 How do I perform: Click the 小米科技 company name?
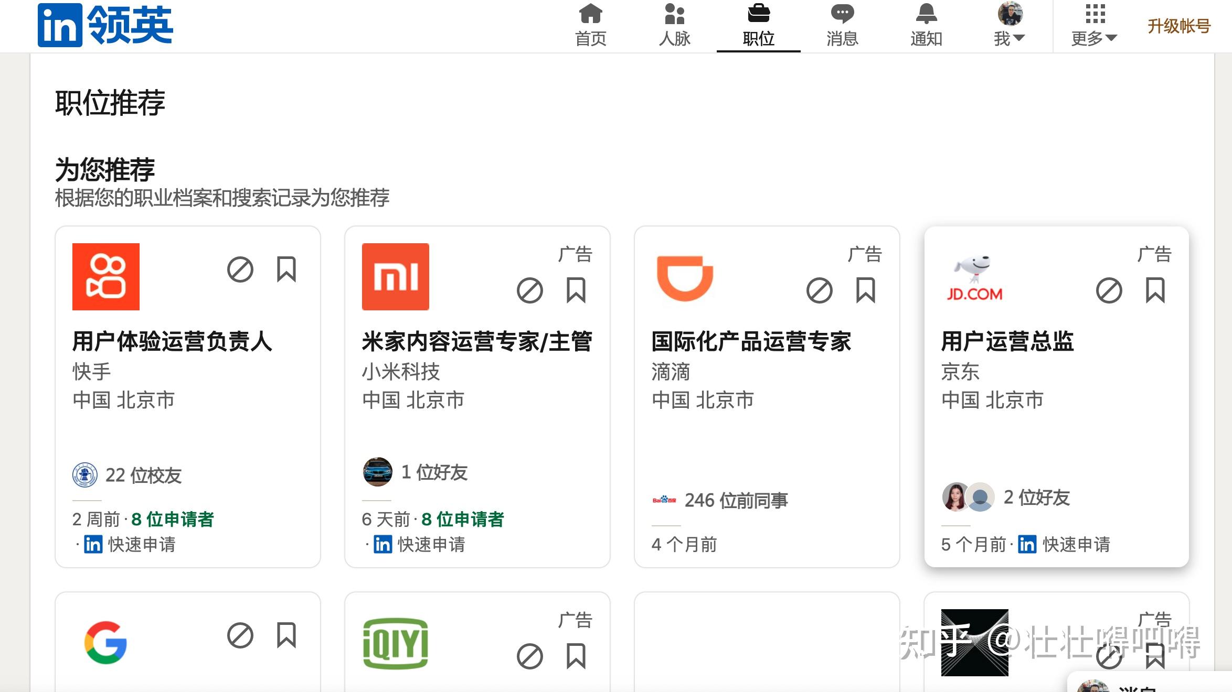coord(401,372)
